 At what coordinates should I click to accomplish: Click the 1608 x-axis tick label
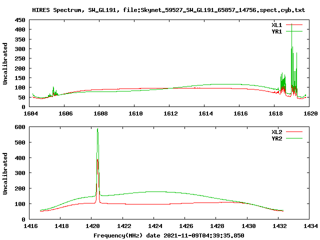tap(100, 113)
